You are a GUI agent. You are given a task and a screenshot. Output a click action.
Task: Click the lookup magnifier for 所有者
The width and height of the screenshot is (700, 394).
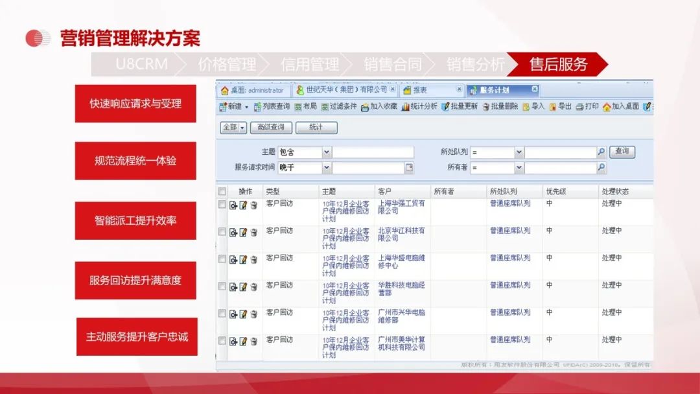point(601,168)
